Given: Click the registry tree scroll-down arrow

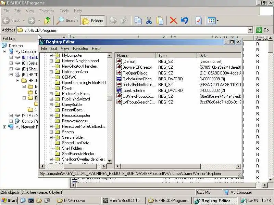Looking at the screenshot, I should click(109, 161).
